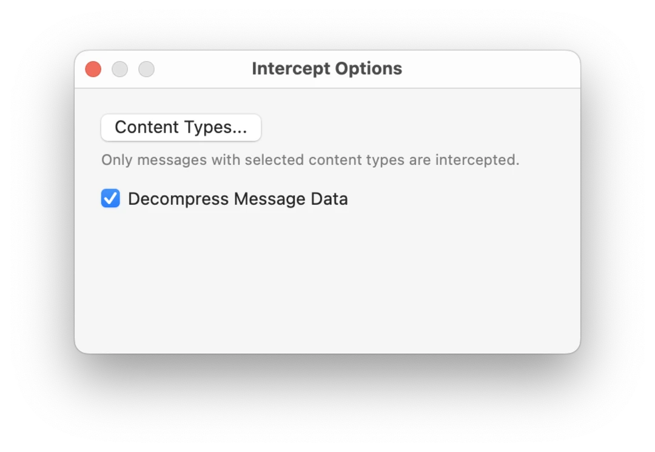Viewport: 655px width, 452px height.
Task: Click the rightmost gray window control
Action: click(147, 69)
